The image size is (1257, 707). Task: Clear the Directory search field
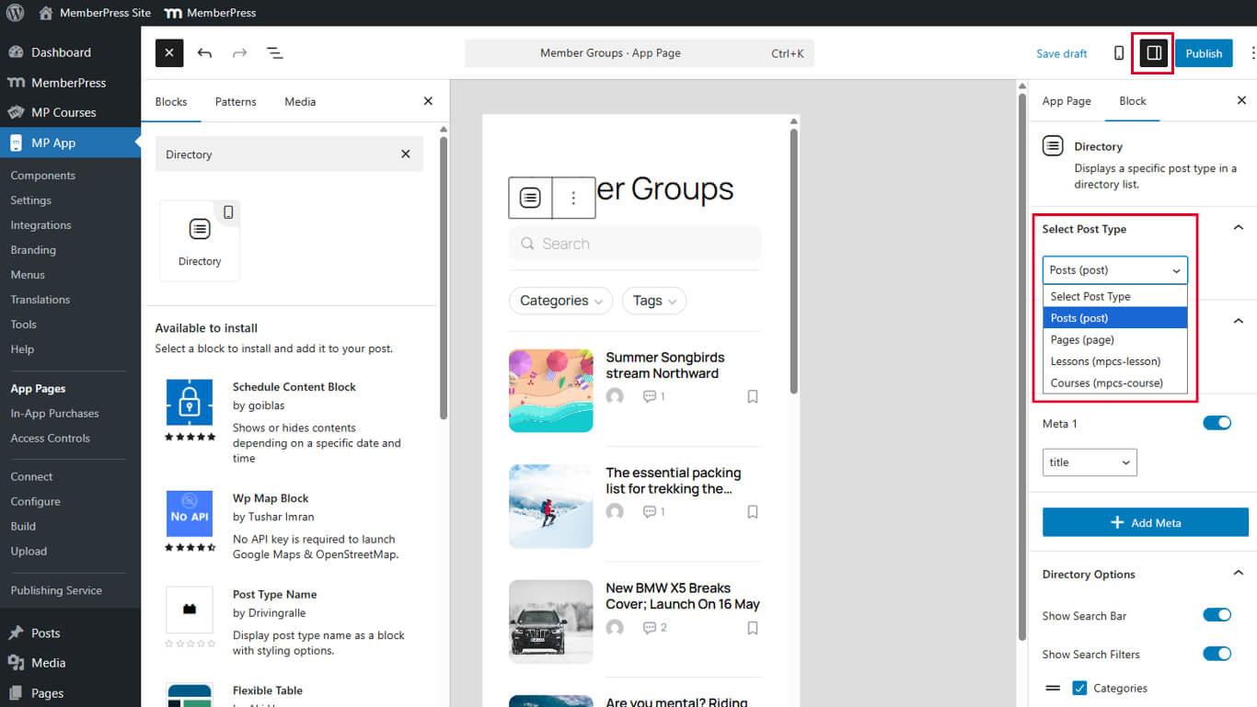point(406,154)
